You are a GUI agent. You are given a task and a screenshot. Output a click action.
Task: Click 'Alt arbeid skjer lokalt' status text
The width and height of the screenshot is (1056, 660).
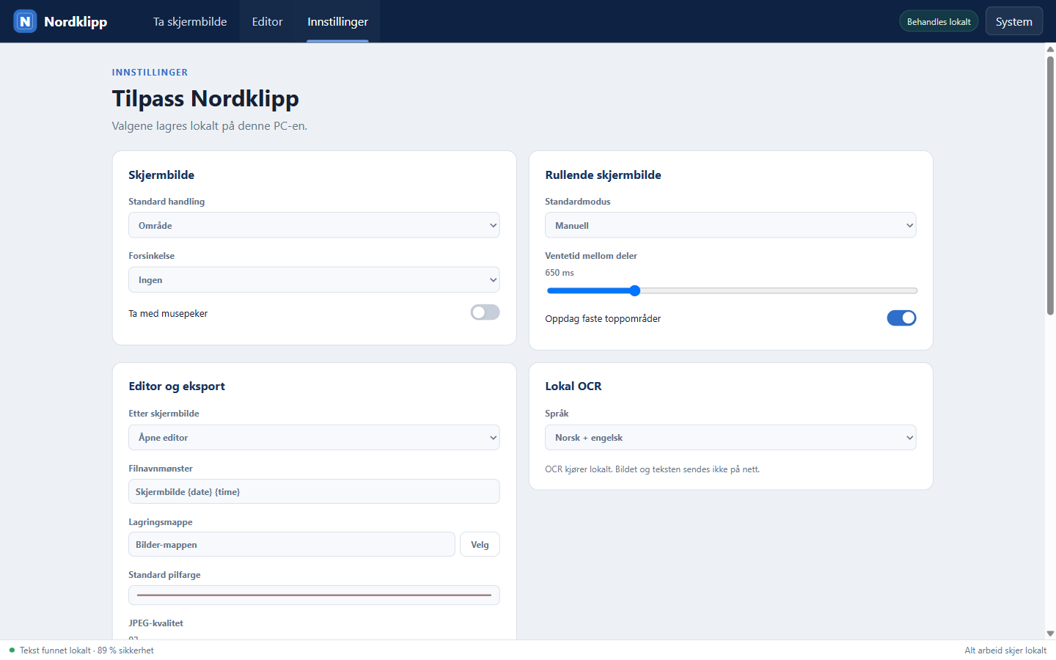(x=1005, y=650)
